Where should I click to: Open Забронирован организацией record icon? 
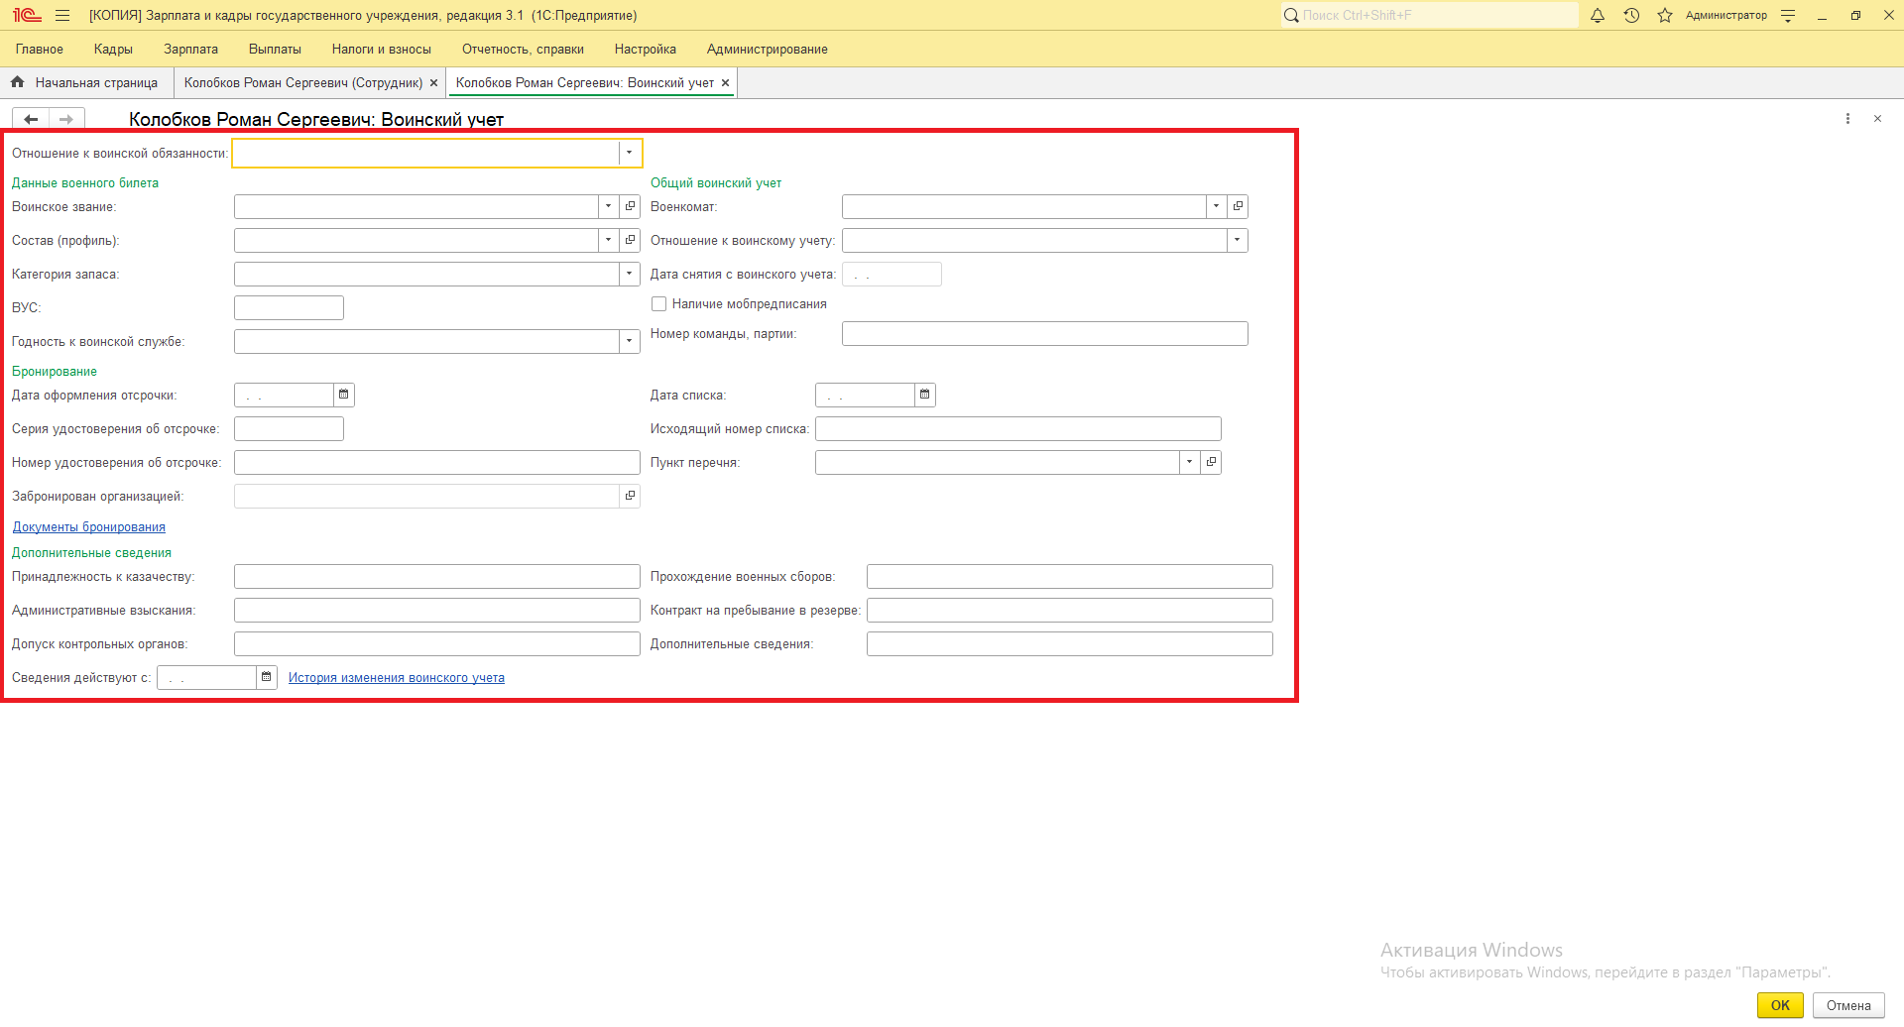pos(630,497)
